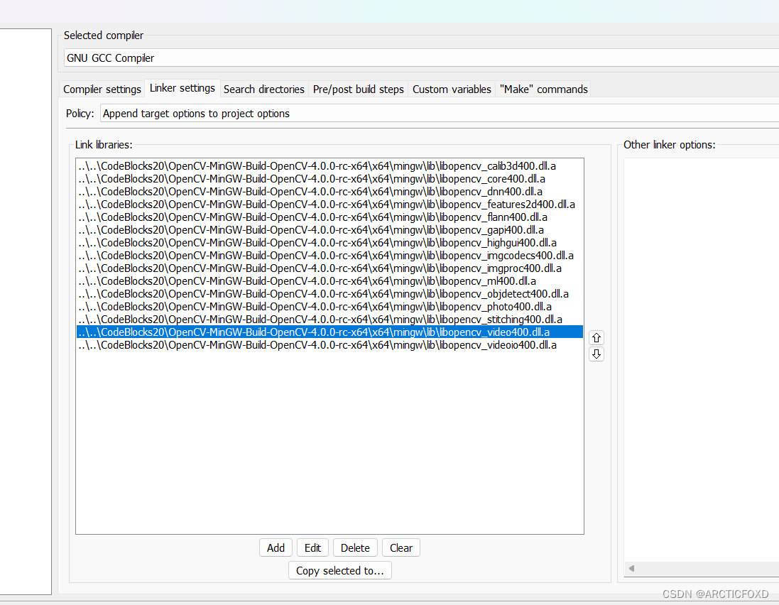Viewport: 779px width, 605px height.
Task: Click inside Other linker options text area
Action: coord(701,359)
